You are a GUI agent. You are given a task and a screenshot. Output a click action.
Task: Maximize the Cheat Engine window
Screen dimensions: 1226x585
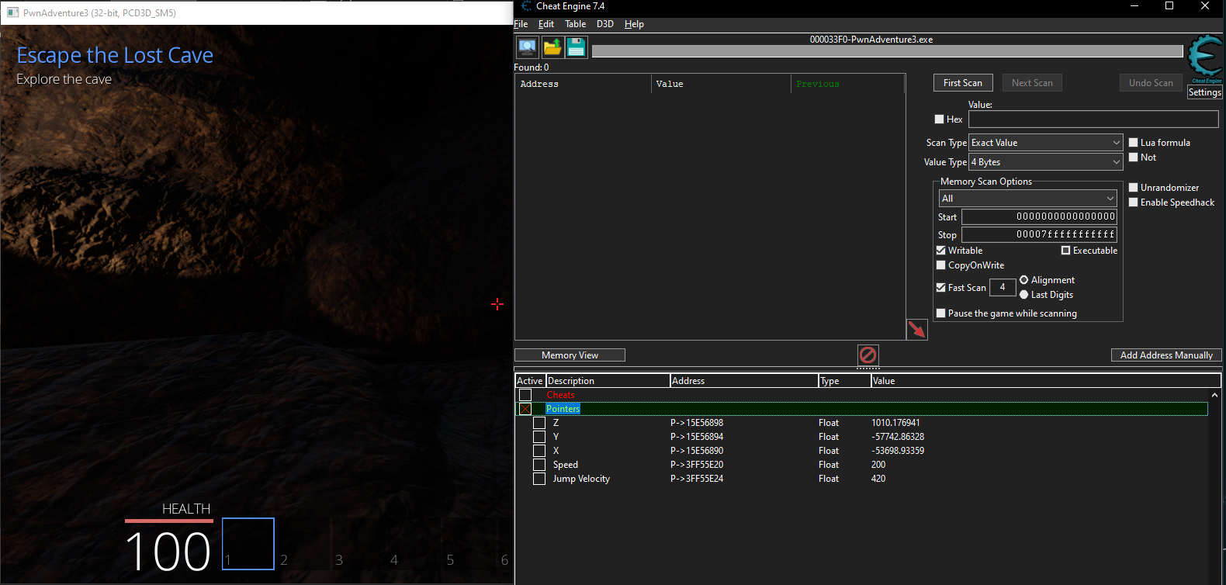(x=1169, y=6)
